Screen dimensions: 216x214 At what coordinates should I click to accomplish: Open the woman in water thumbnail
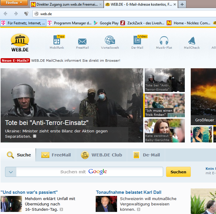click(201, 134)
